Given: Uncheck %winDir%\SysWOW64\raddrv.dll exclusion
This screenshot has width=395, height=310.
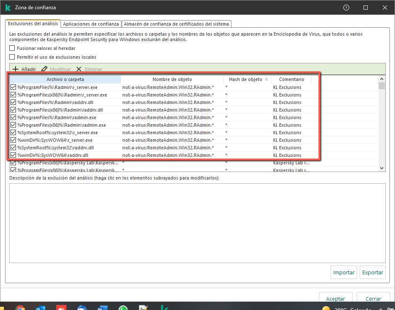Looking at the screenshot, I should tap(13, 155).
